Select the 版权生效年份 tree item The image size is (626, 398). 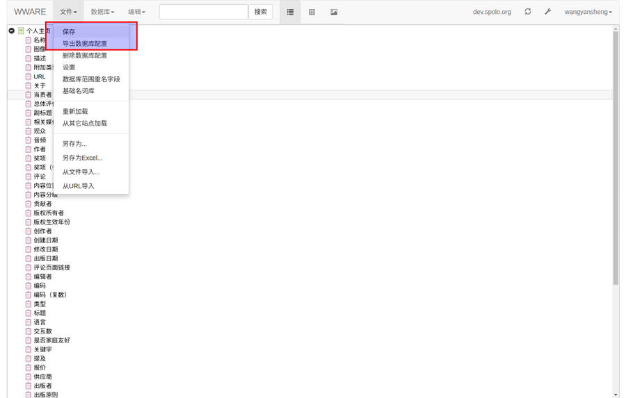(x=52, y=222)
